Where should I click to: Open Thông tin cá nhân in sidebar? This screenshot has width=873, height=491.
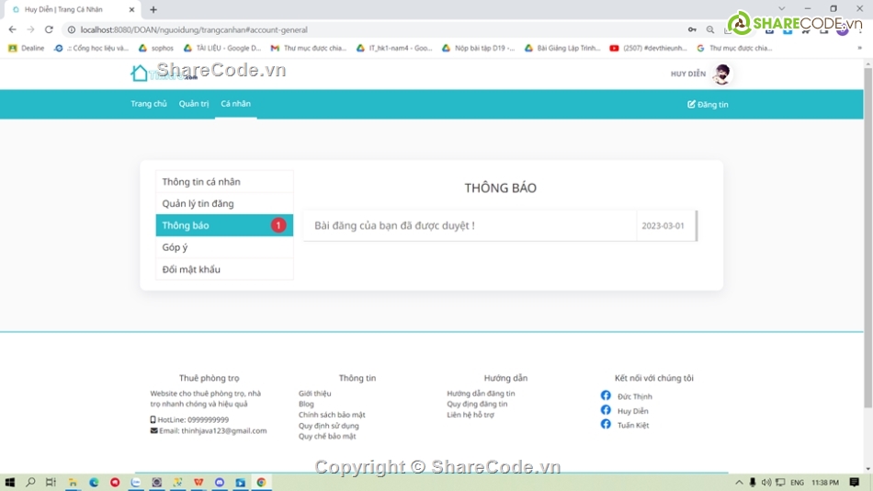pos(224,182)
